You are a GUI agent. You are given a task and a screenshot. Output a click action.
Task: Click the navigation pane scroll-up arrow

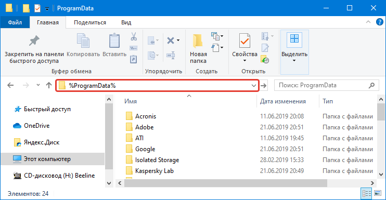pyautogui.click(x=109, y=100)
